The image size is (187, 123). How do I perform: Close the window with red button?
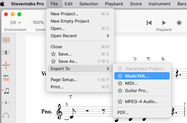tap(6, 14)
